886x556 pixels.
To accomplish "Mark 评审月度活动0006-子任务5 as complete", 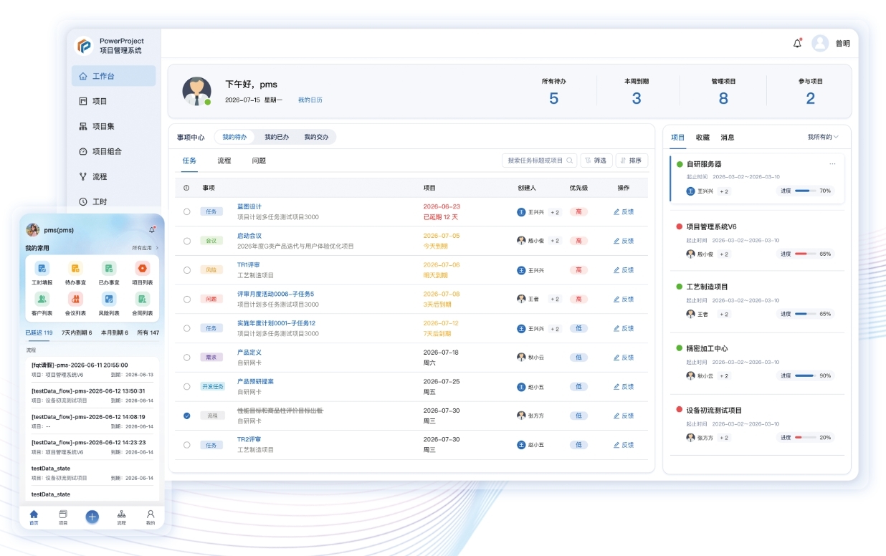I will pos(186,299).
